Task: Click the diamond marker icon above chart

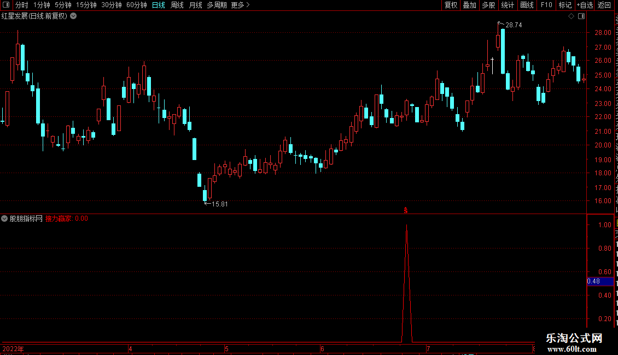Action: click(571, 16)
